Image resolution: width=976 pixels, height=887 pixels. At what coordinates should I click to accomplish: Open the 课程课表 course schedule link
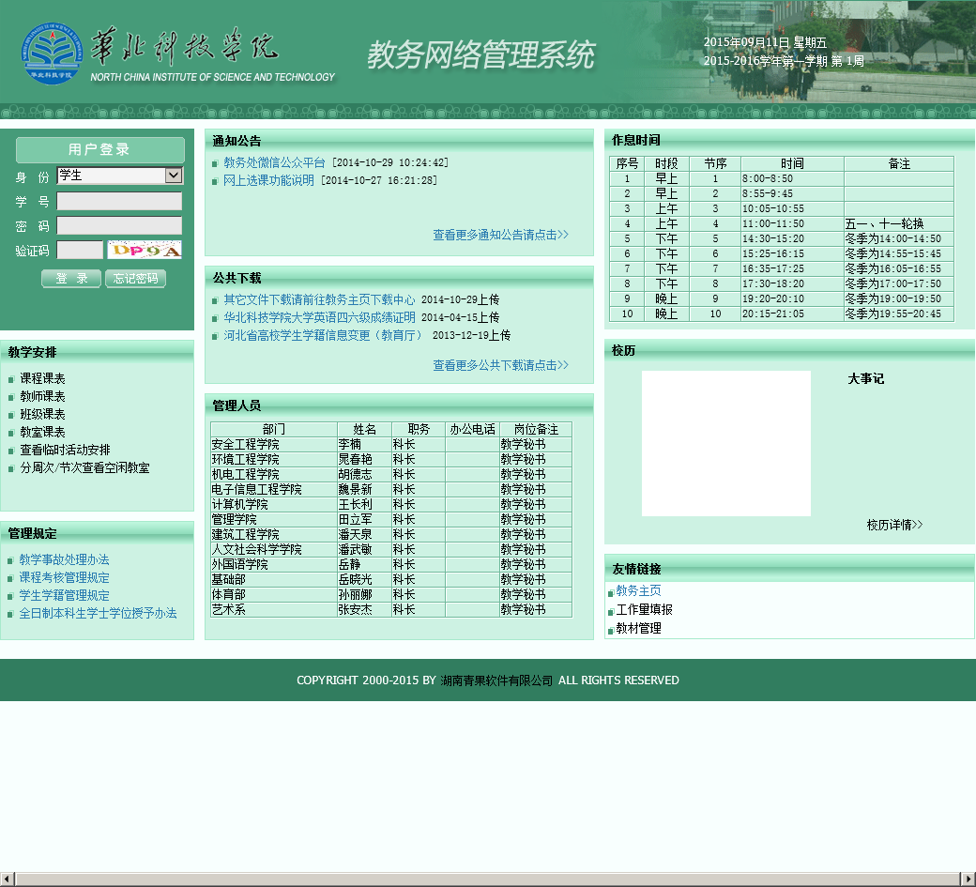(x=42, y=378)
